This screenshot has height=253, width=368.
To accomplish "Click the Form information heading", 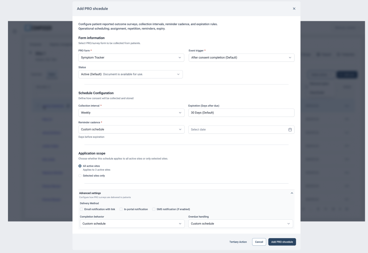I will (x=92, y=38).
